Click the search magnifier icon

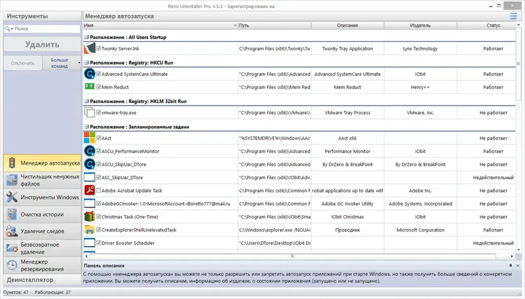pyautogui.click(x=7, y=29)
